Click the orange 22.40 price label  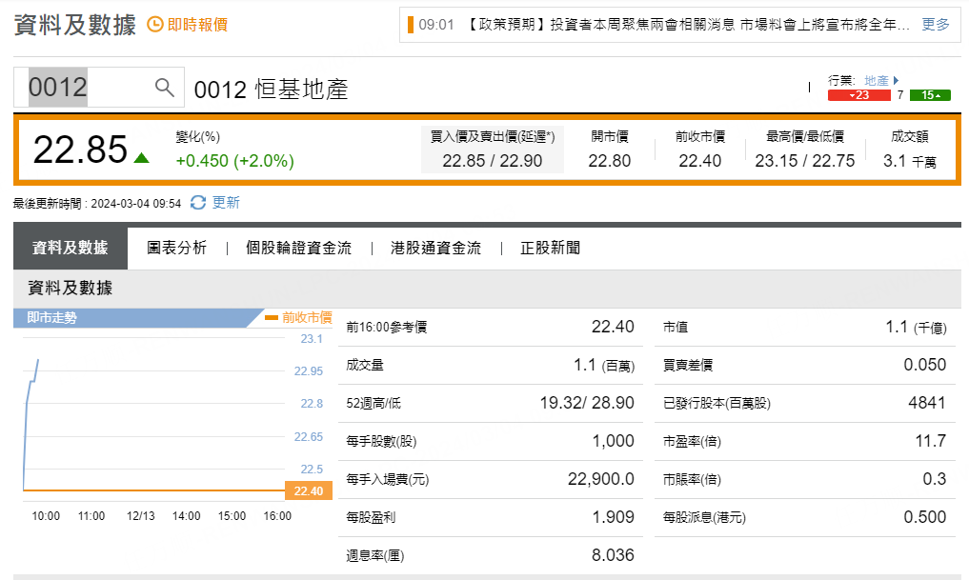(x=309, y=490)
